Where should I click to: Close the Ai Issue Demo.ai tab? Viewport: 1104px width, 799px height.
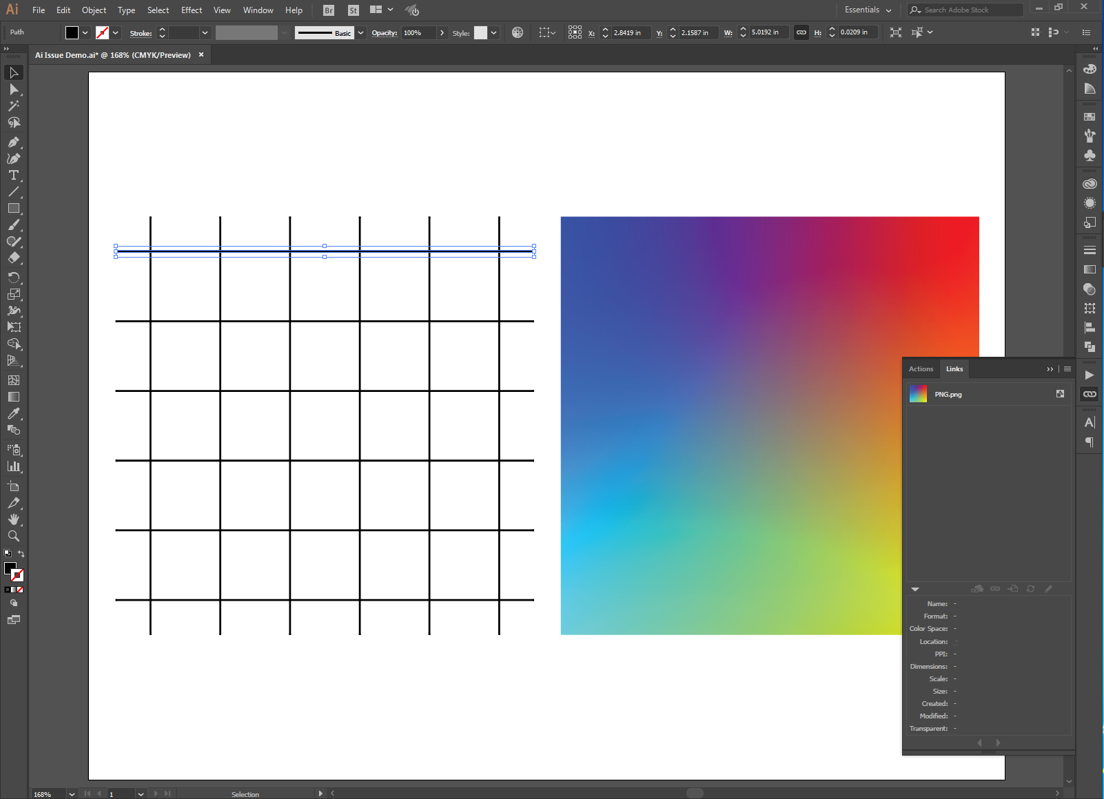click(x=201, y=55)
